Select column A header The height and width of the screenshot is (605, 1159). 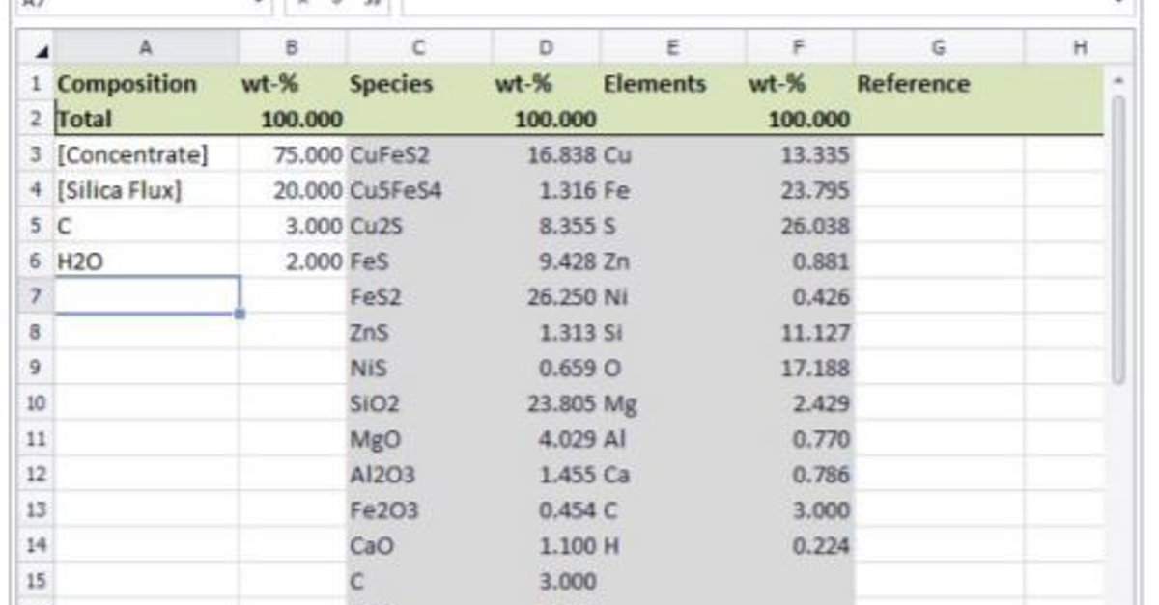(147, 48)
